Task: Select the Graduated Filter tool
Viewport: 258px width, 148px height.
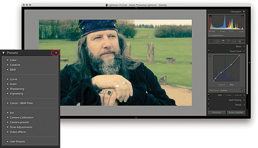Action: [x=229, y=41]
